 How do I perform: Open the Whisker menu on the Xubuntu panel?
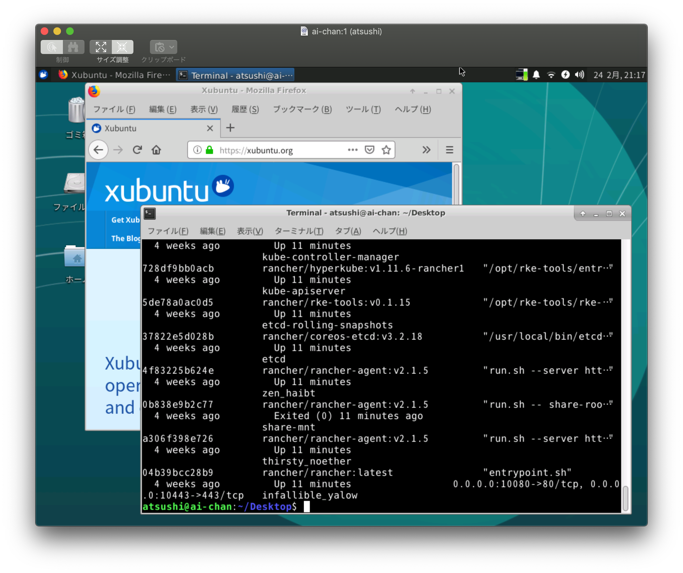pos(43,74)
